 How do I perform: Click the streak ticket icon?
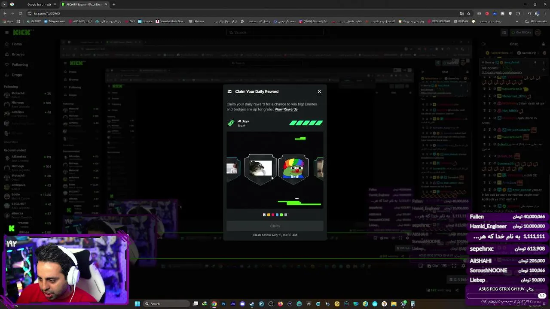point(231,123)
